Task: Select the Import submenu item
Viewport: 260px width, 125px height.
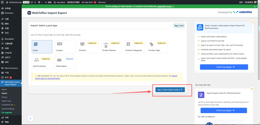Action: point(4,93)
